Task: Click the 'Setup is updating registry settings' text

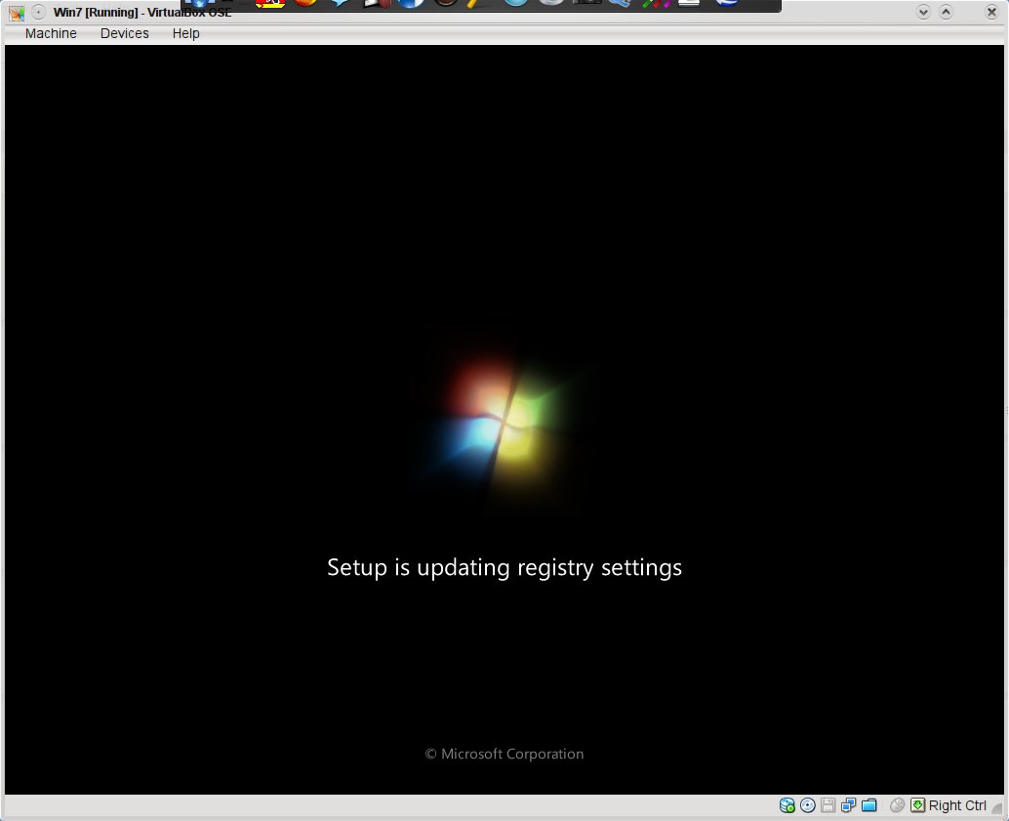Action: (x=504, y=568)
